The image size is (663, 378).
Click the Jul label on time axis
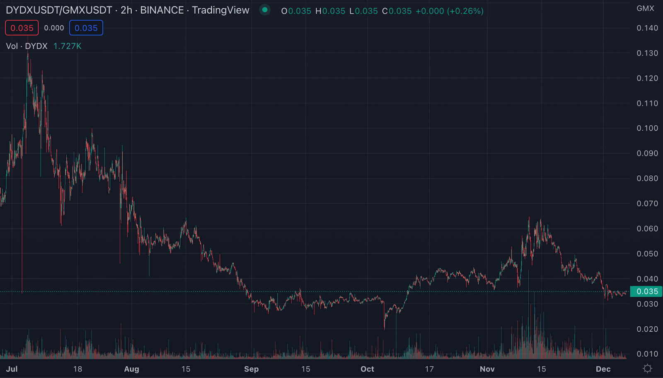[12, 369]
